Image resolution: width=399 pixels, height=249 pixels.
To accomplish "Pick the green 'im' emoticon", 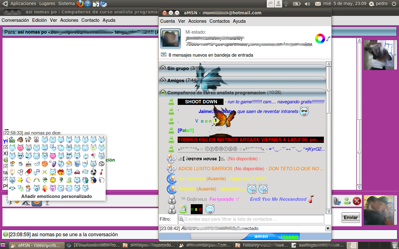I will point(12,140).
